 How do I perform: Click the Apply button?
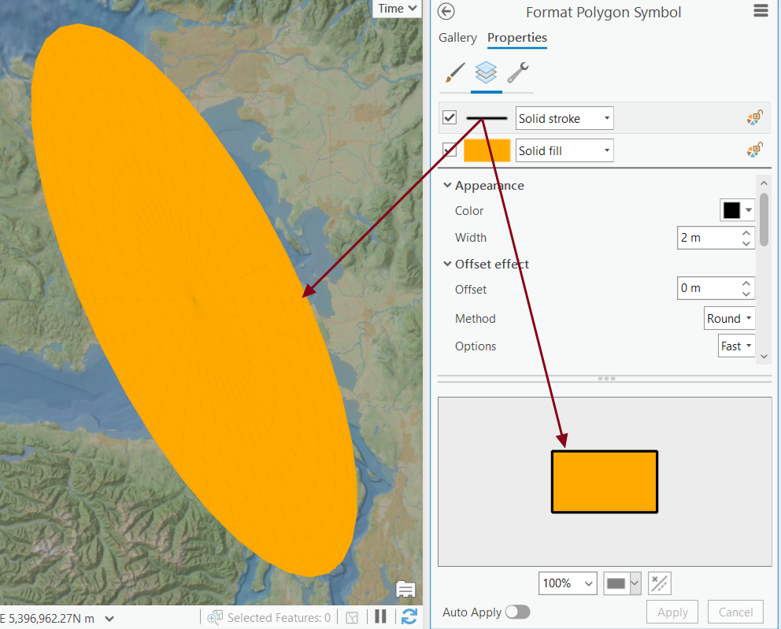tap(672, 612)
